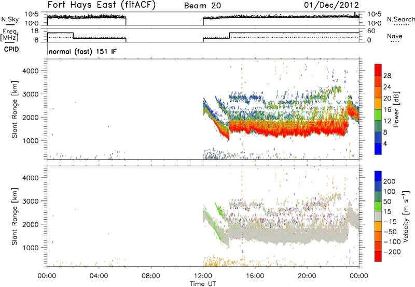
Task: Click the 'Power [dB]' colorbar label
Action: [396, 109]
